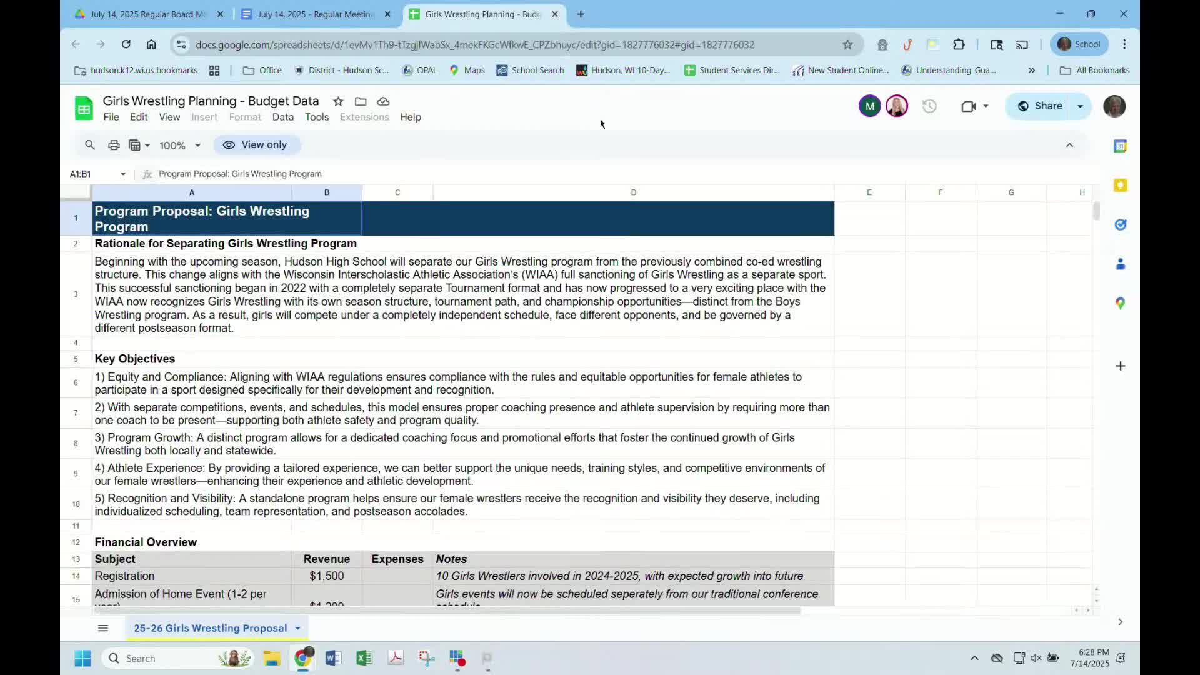1200x675 pixels.
Task: Open Google Tasks side panel icon
Action: 1120,225
